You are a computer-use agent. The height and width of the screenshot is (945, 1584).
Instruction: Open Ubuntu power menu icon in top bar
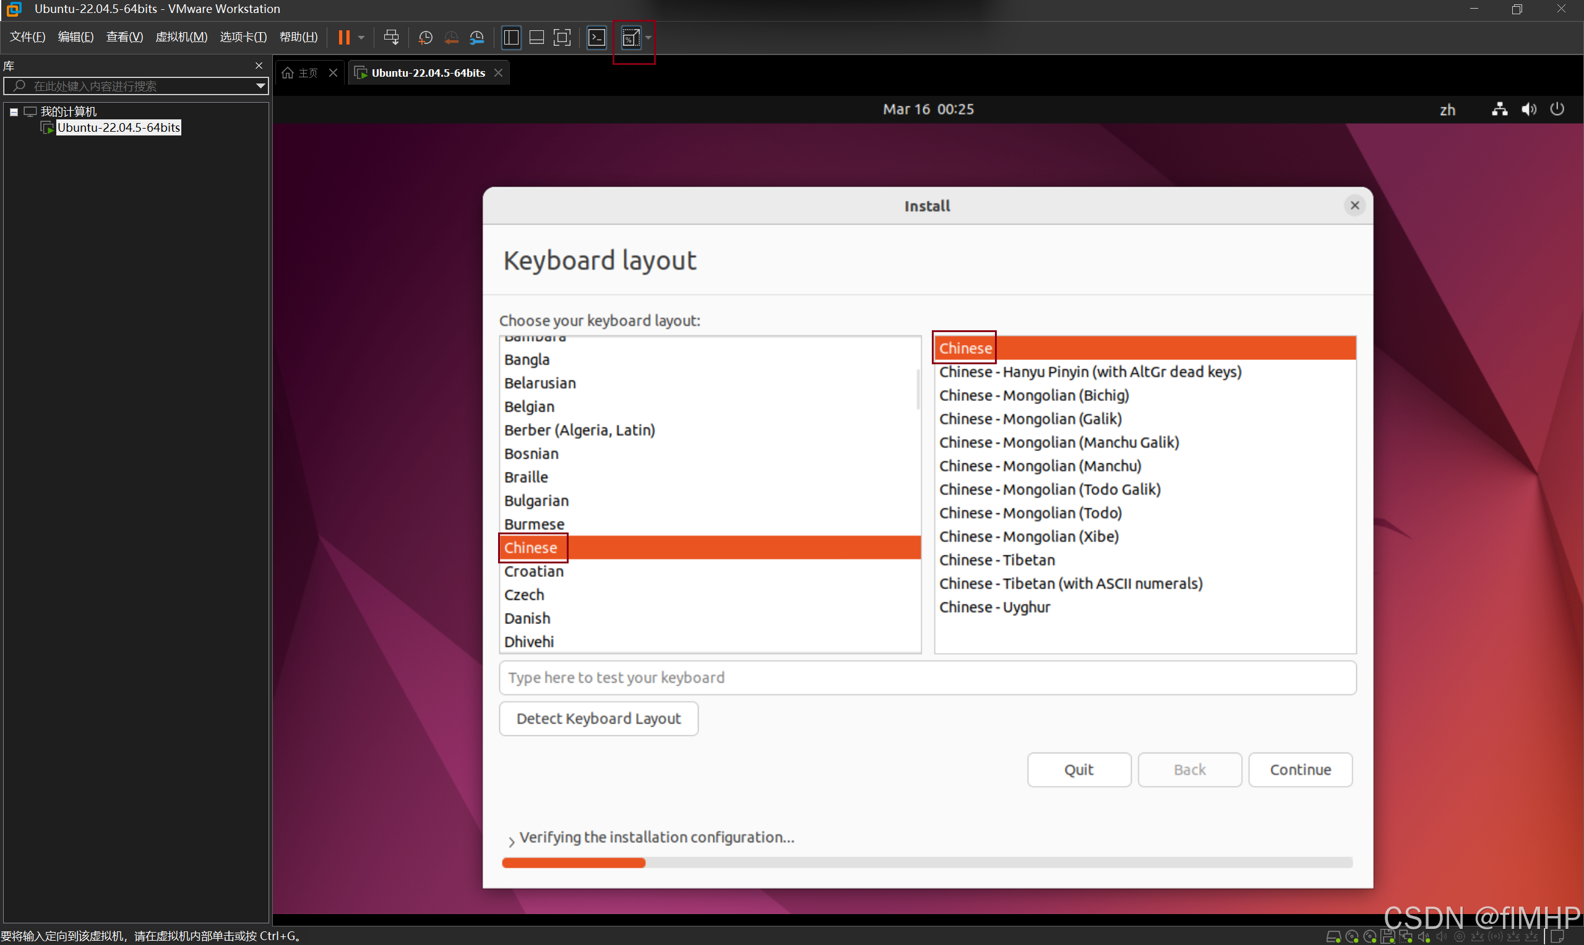click(1557, 109)
